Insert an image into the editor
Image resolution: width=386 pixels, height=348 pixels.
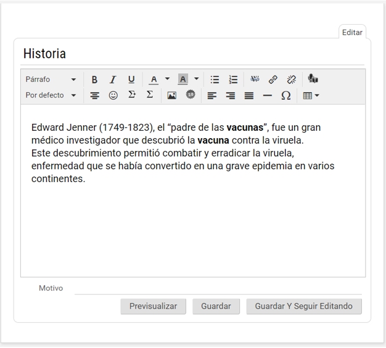(x=172, y=96)
